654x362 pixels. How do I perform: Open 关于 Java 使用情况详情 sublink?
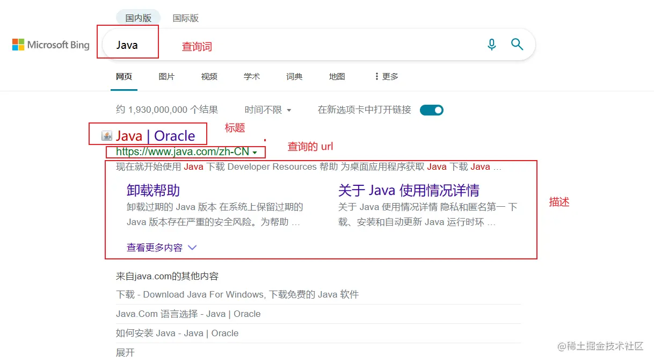tap(409, 190)
